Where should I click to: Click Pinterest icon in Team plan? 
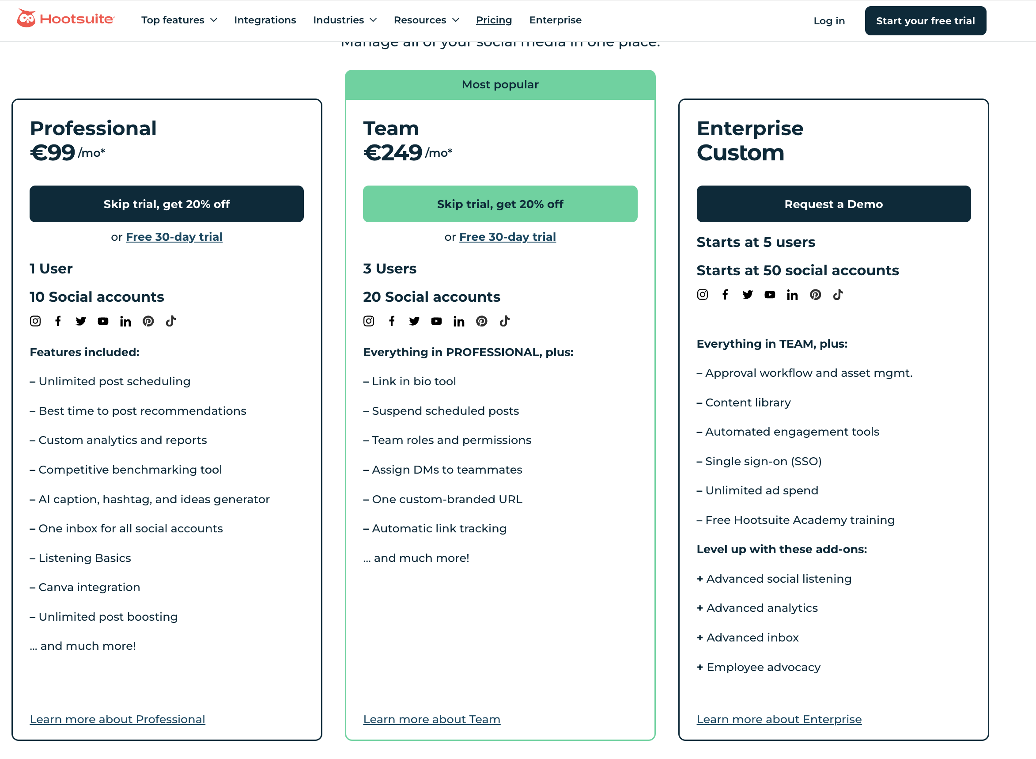481,321
